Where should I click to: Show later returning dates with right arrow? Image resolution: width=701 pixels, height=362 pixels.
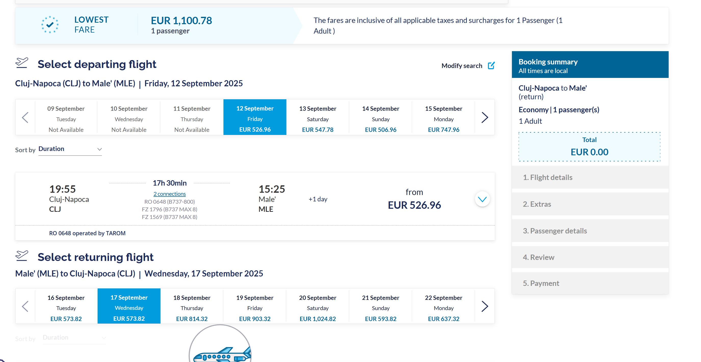(485, 306)
